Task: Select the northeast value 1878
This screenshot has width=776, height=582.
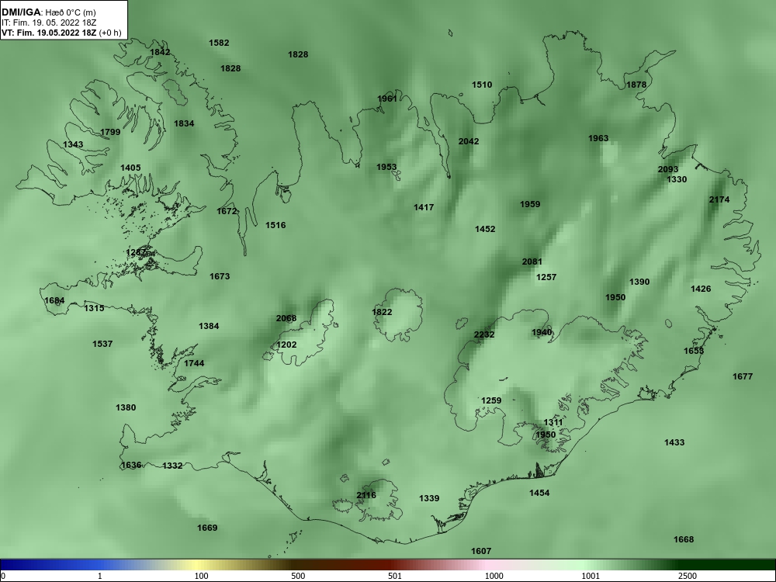Action: (x=636, y=85)
